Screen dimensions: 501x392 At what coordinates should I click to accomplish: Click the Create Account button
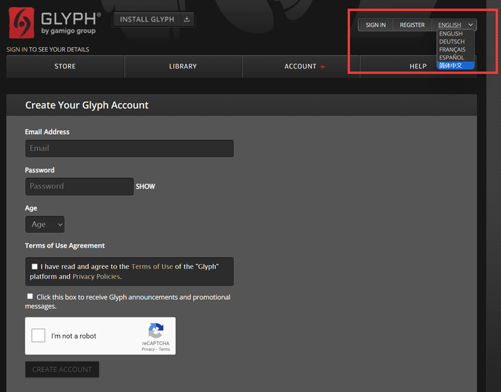[x=62, y=369]
